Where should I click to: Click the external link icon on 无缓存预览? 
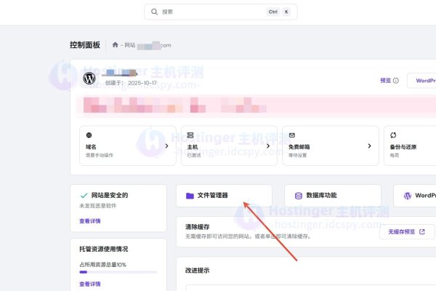coord(422,231)
